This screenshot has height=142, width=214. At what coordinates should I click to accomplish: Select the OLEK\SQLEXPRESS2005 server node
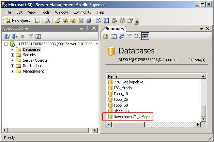pyautogui.click(x=57, y=44)
